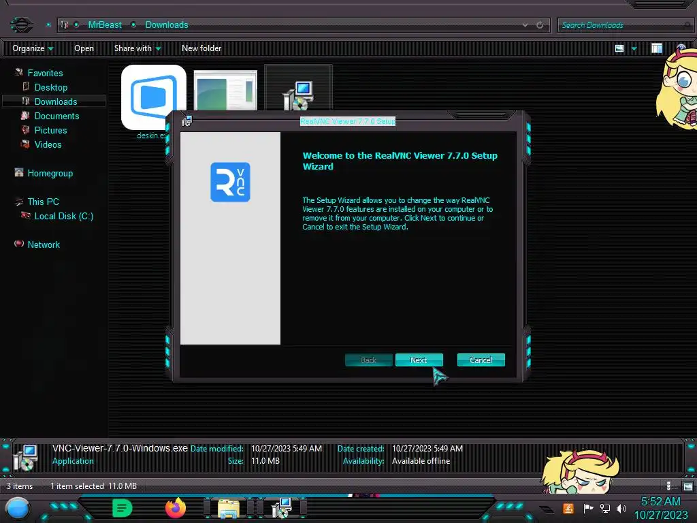Click VNC-Viewer-7.7.0-Windows.exe name in details pane
This screenshot has width=697, height=523.
tap(120, 448)
